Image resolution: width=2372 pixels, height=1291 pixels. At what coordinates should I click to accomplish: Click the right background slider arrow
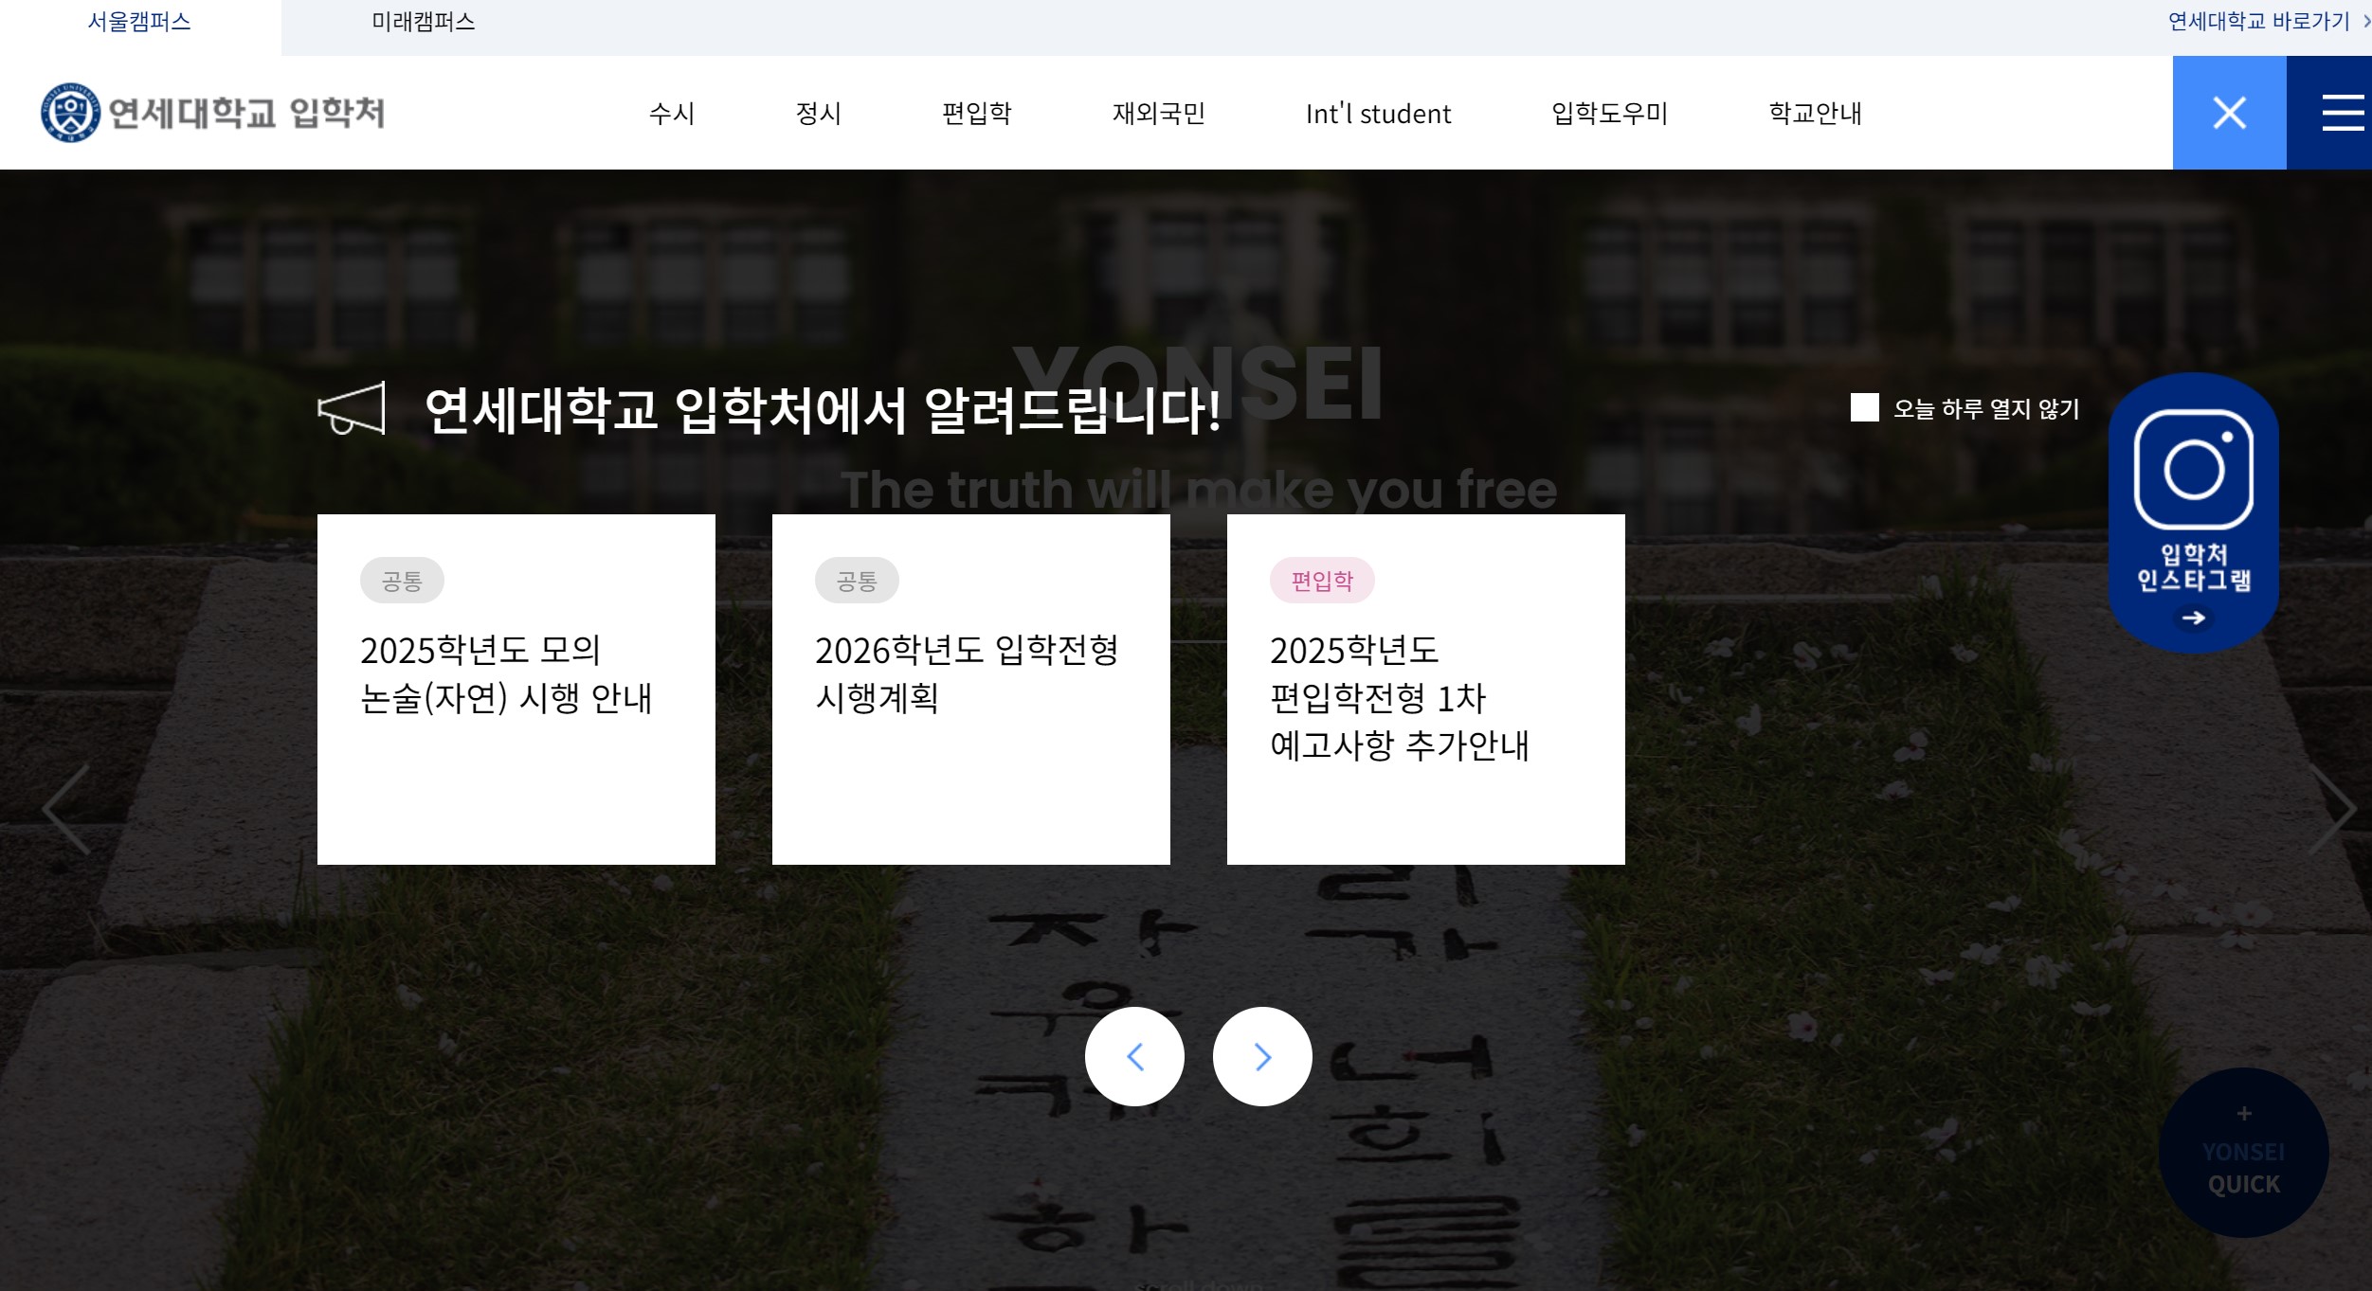(x=2331, y=810)
